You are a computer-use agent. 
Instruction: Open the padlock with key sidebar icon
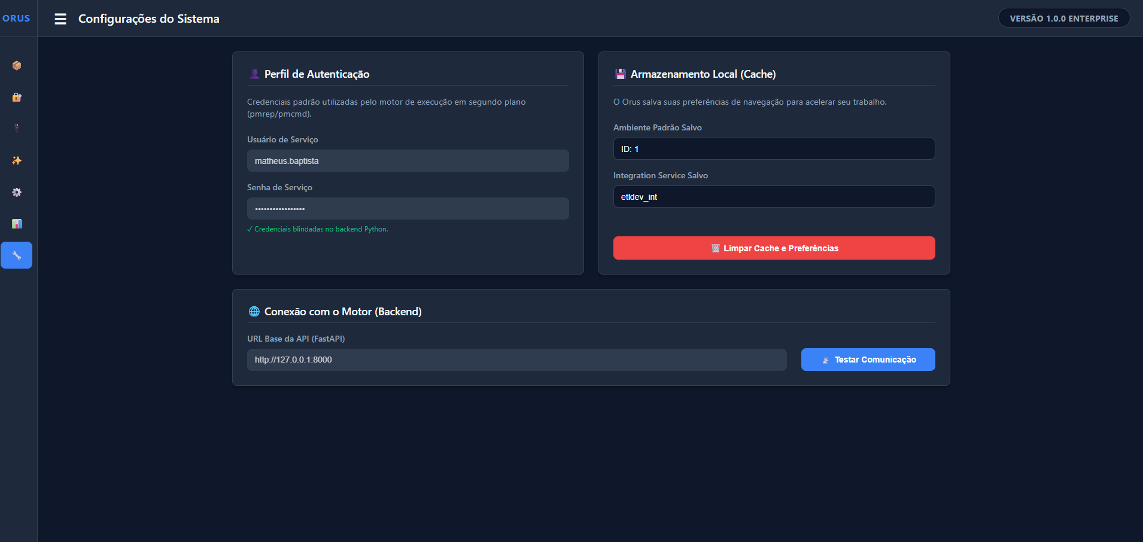pos(17,97)
